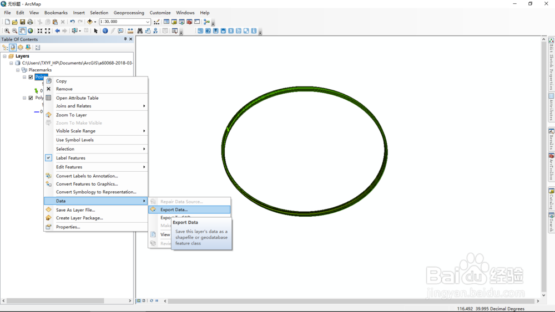The image size is (555, 312).
Task: Choose the Select Elements arrow tool
Action: click(x=95, y=31)
